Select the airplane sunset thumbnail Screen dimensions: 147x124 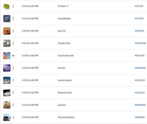pos(7,31)
